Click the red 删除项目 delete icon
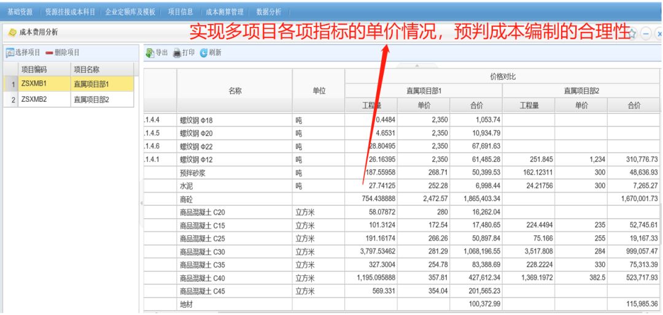 50,53
